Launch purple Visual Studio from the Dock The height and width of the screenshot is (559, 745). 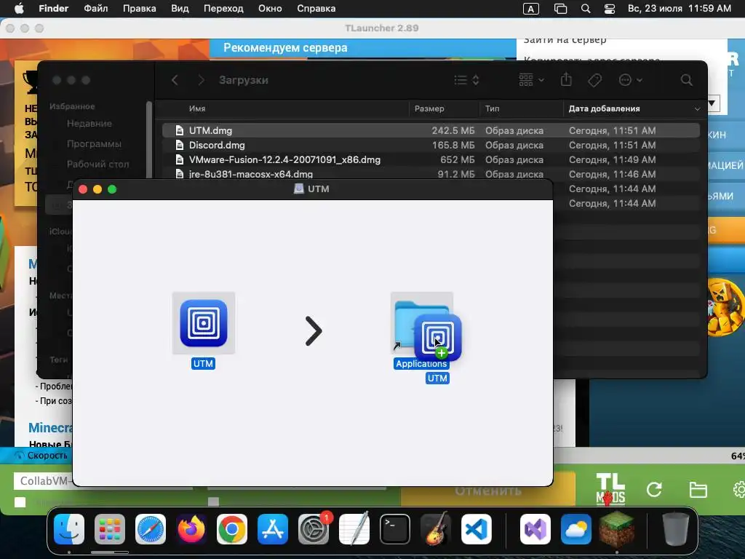(535, 529)
